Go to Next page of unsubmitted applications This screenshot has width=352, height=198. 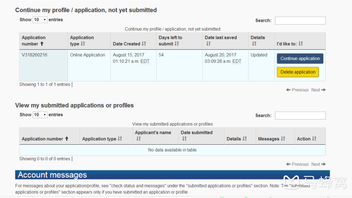tap(318, 90)
